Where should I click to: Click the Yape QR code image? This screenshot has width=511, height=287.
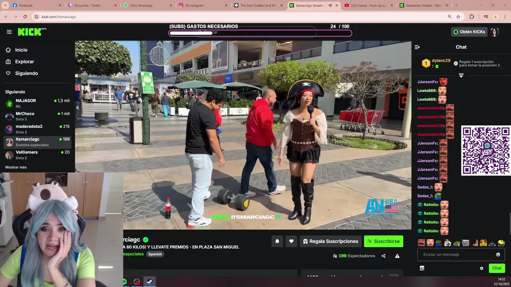[x=486, y=150]
